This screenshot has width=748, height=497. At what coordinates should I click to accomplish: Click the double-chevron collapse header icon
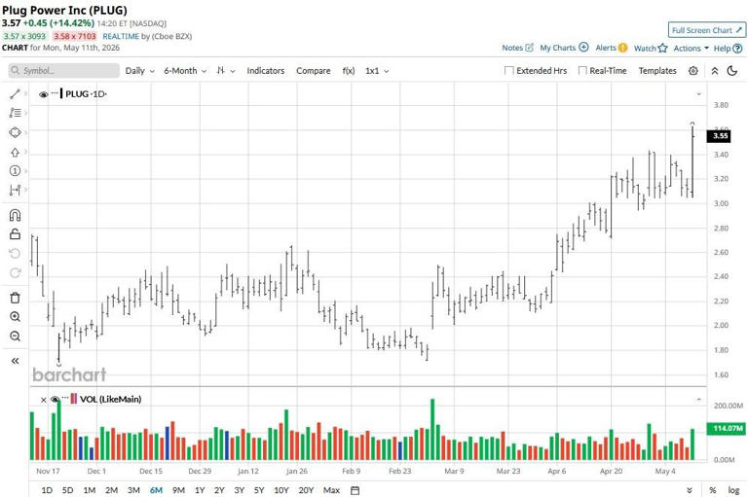tap(715, 71)
